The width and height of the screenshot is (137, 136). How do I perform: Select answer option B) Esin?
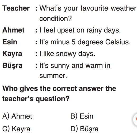pos(82,116)
